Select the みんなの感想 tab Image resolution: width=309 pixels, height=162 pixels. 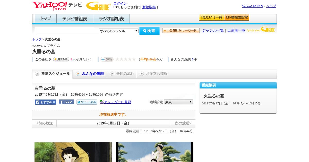pyautogui.click(x=90, y=74)
